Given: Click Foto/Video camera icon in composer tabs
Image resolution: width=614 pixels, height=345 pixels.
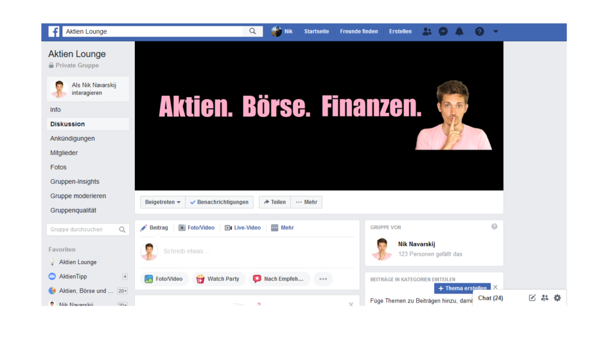Looking at the screenshot, I should [182, 228].
